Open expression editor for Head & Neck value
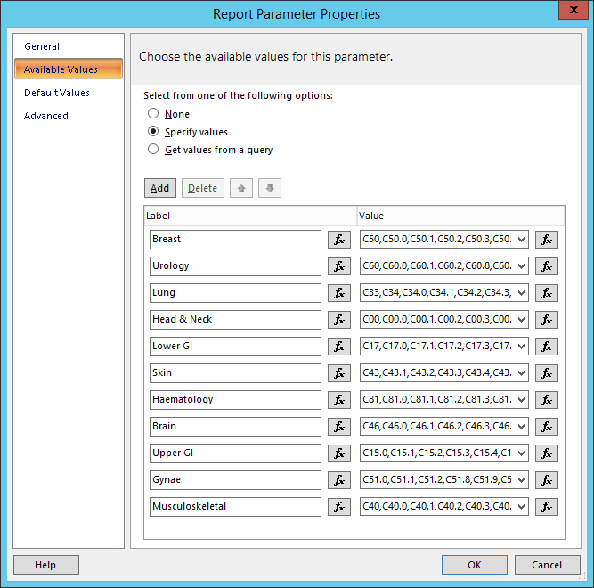The width and height of the screenshot is (594, 588). (x=546, y=320)
